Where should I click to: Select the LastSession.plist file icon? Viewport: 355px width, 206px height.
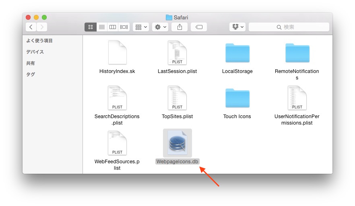click(x=177, y=52)
